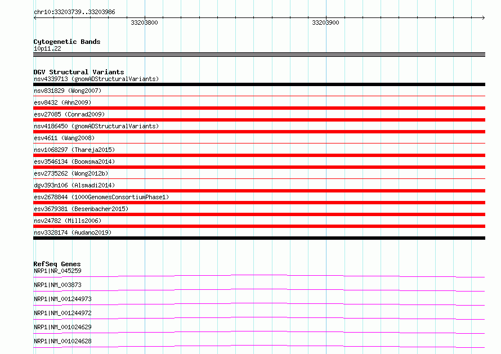Open variant nsv1068297 (Thareja2015)
Image resolution: width=501 pixels, height=354 pixels.
(x=74, y=150)
